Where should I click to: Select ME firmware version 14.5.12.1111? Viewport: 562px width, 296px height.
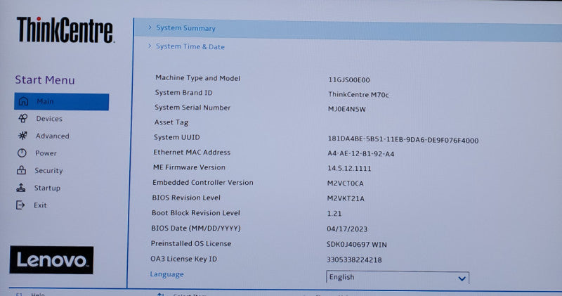(349, 168)
